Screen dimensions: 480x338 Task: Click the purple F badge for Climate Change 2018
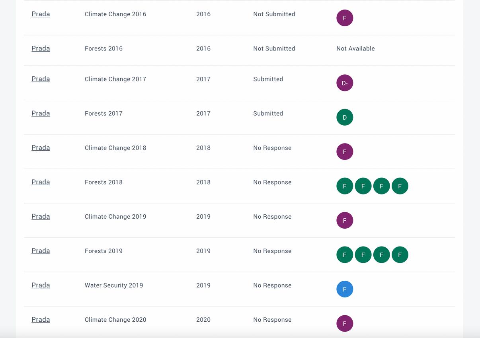point(345,152)
